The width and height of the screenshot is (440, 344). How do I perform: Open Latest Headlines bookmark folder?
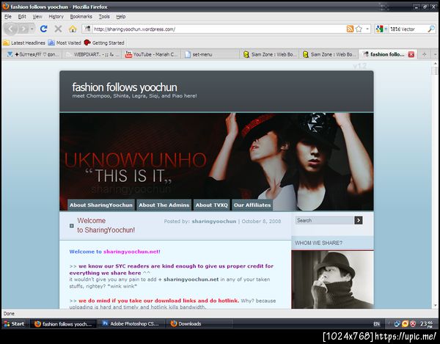tap(24, 43)
